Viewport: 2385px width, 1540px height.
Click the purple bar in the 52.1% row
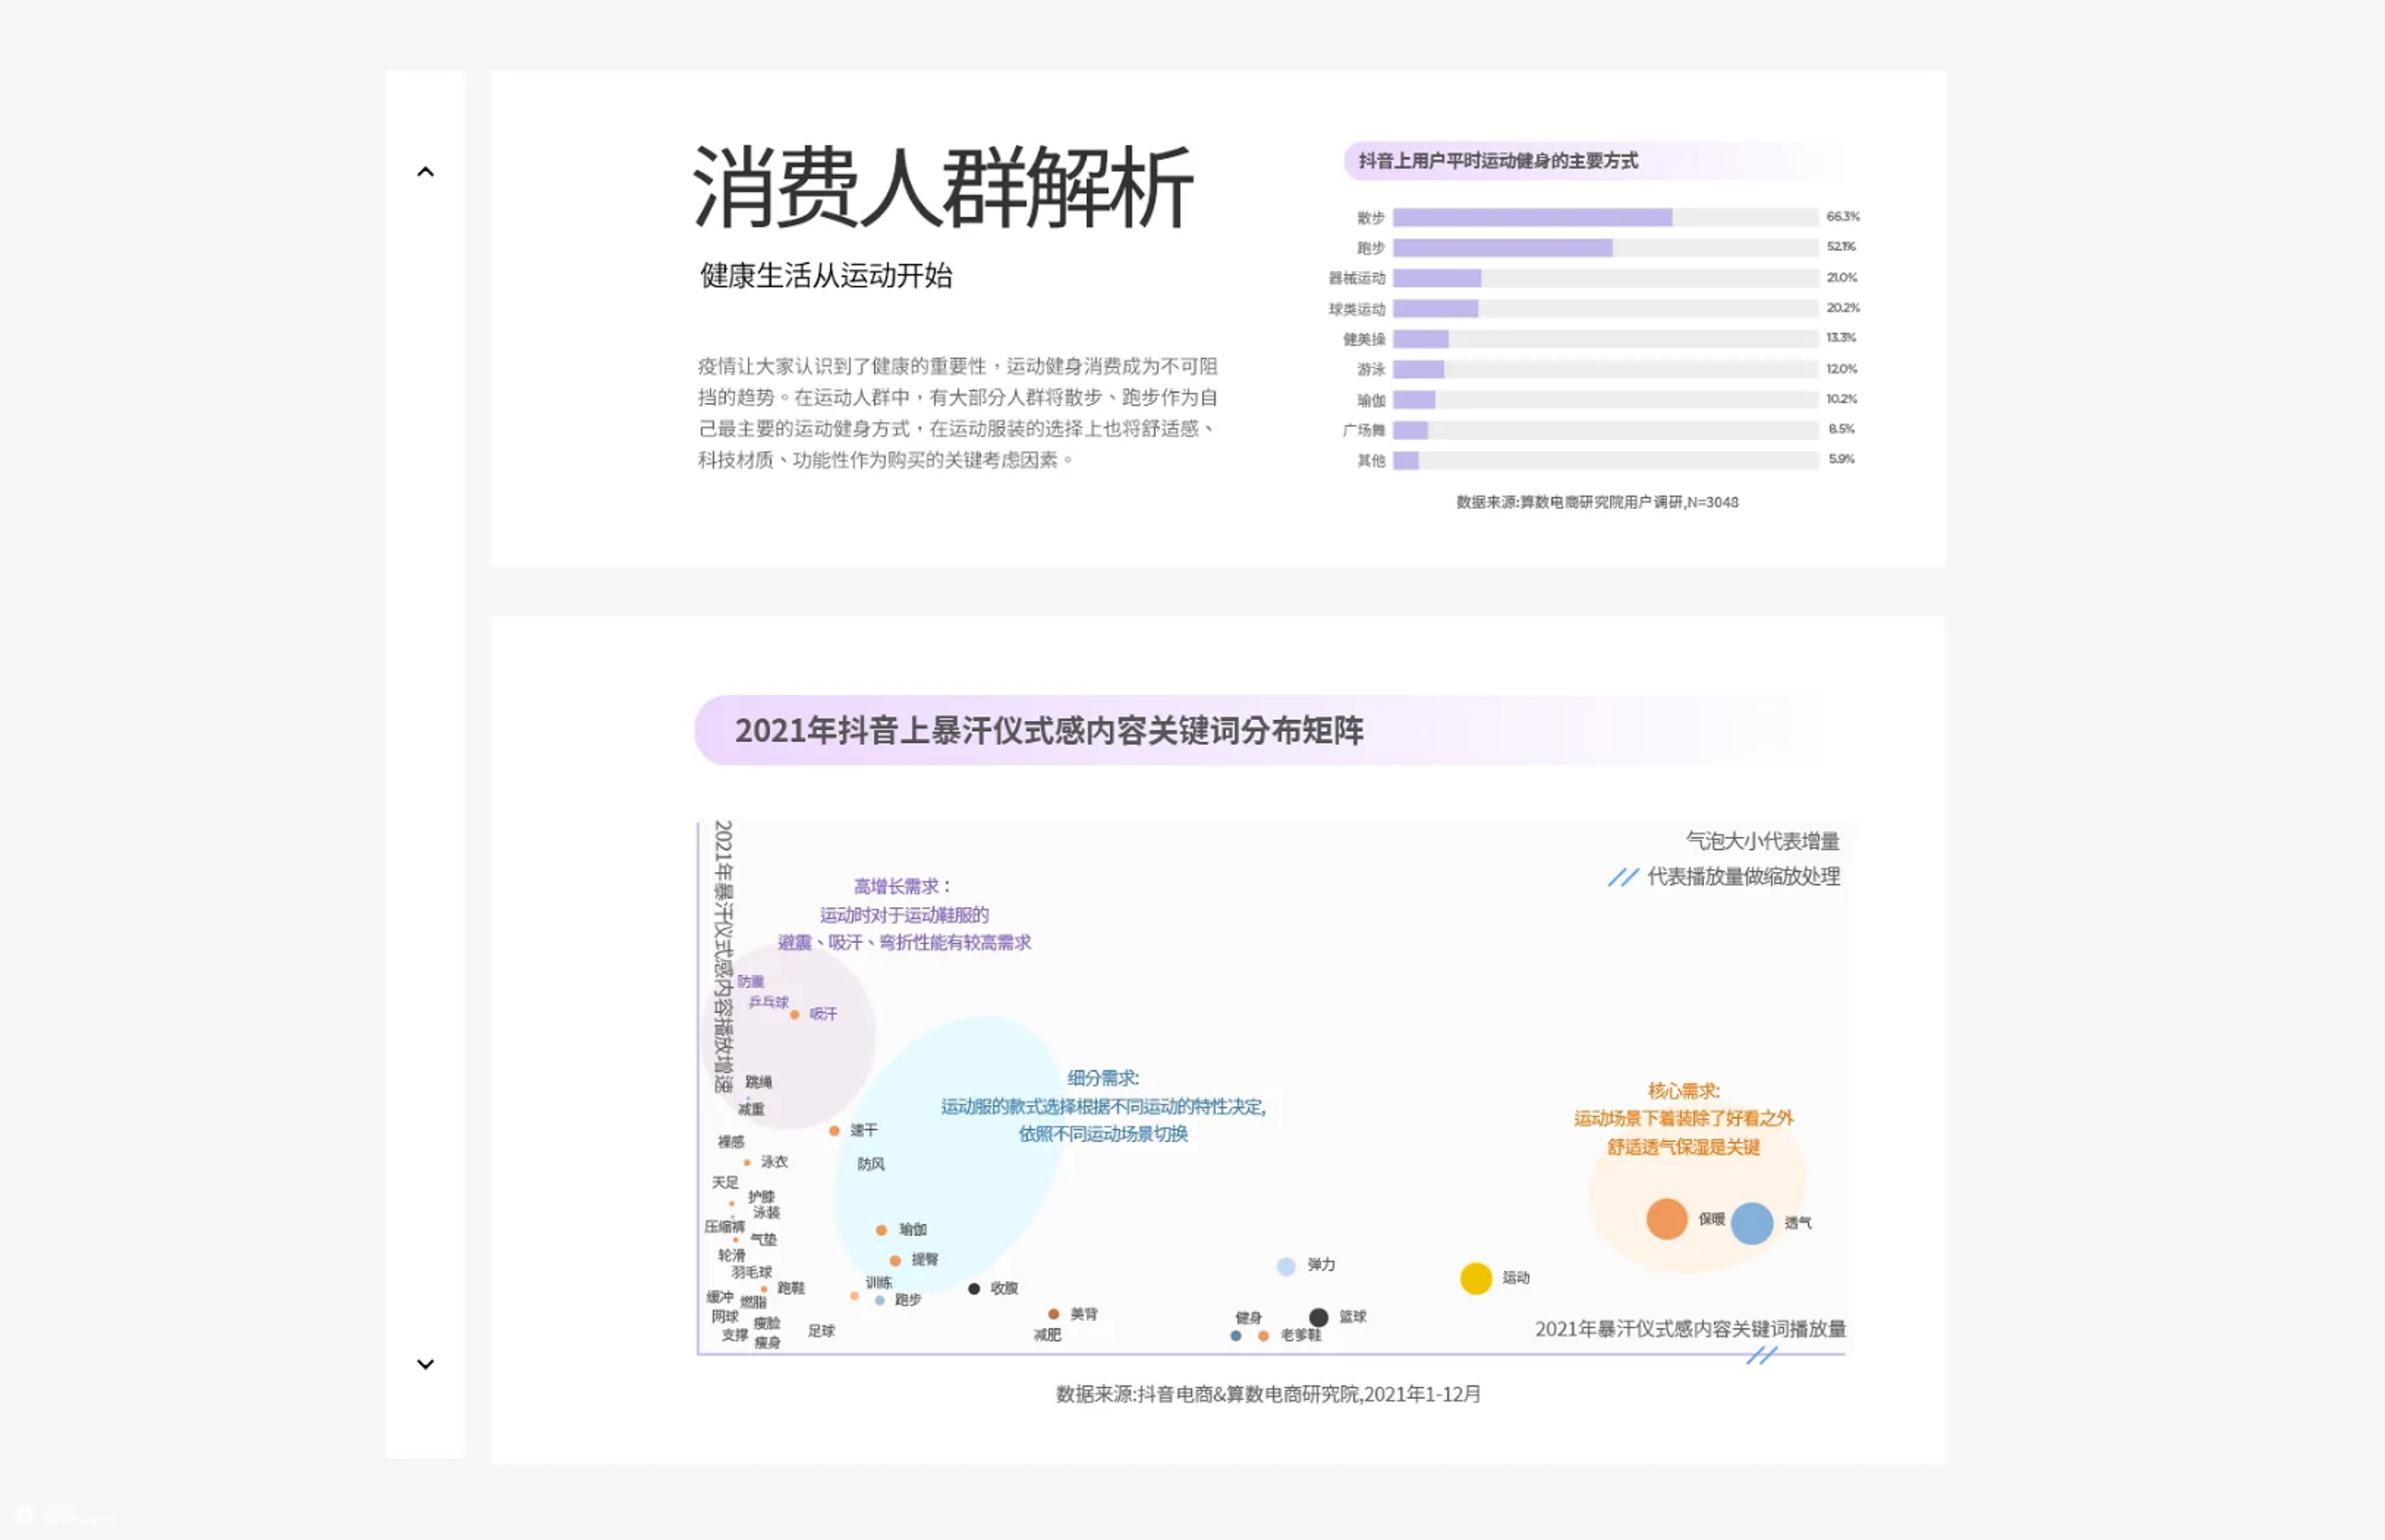[x=1502, y=248]
